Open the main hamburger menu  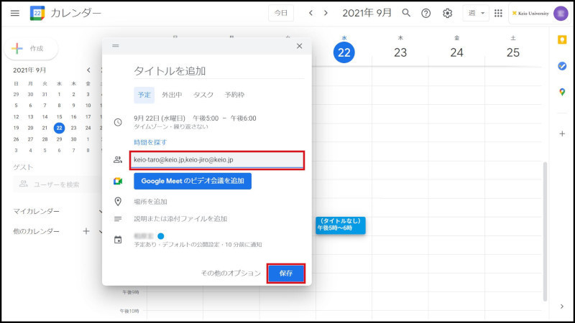[x=15, y=13]
